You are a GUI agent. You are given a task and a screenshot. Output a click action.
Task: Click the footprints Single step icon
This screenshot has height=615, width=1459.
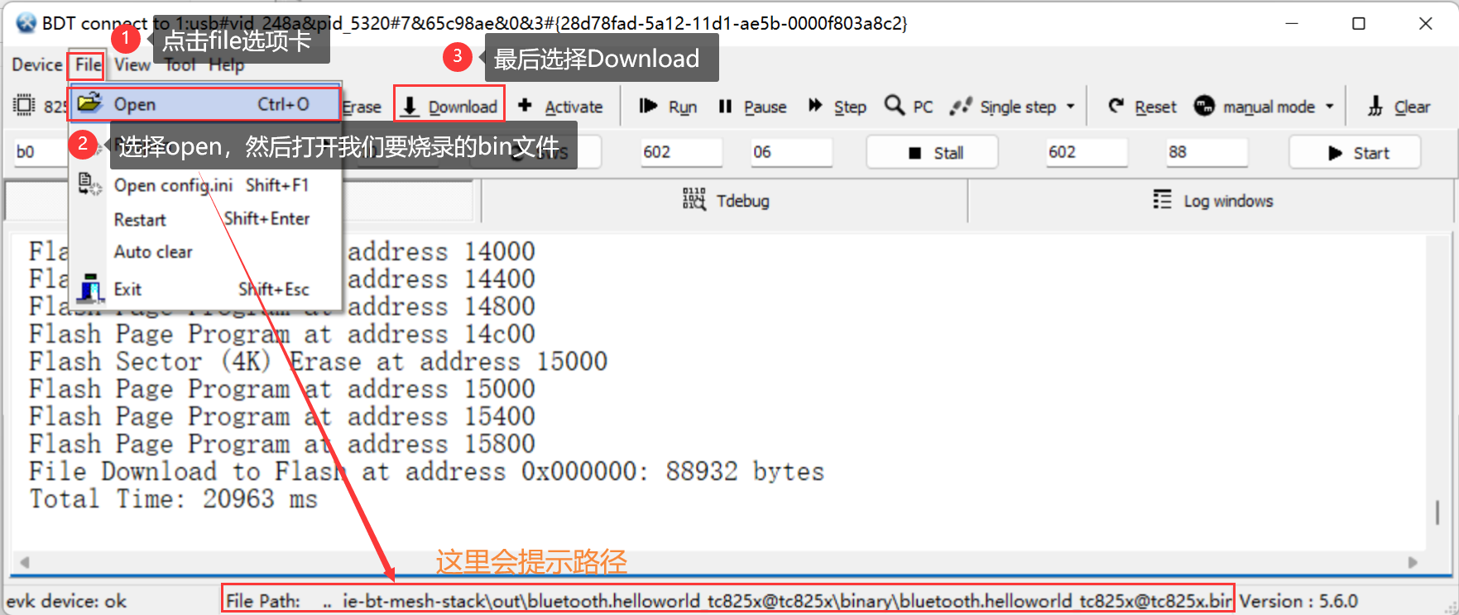pos(960,106)
